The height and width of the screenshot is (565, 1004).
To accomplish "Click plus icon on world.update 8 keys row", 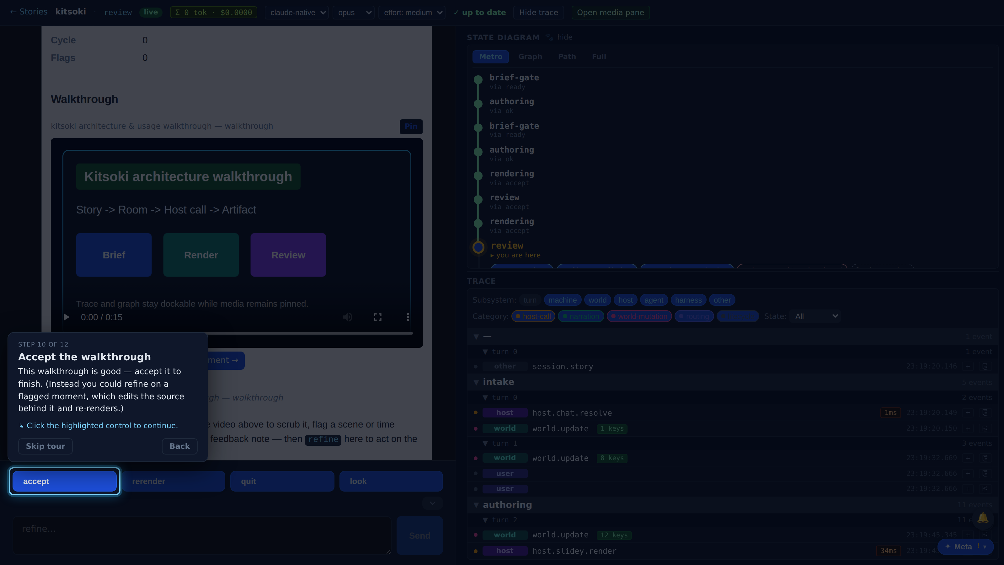I will pos(968,458).
